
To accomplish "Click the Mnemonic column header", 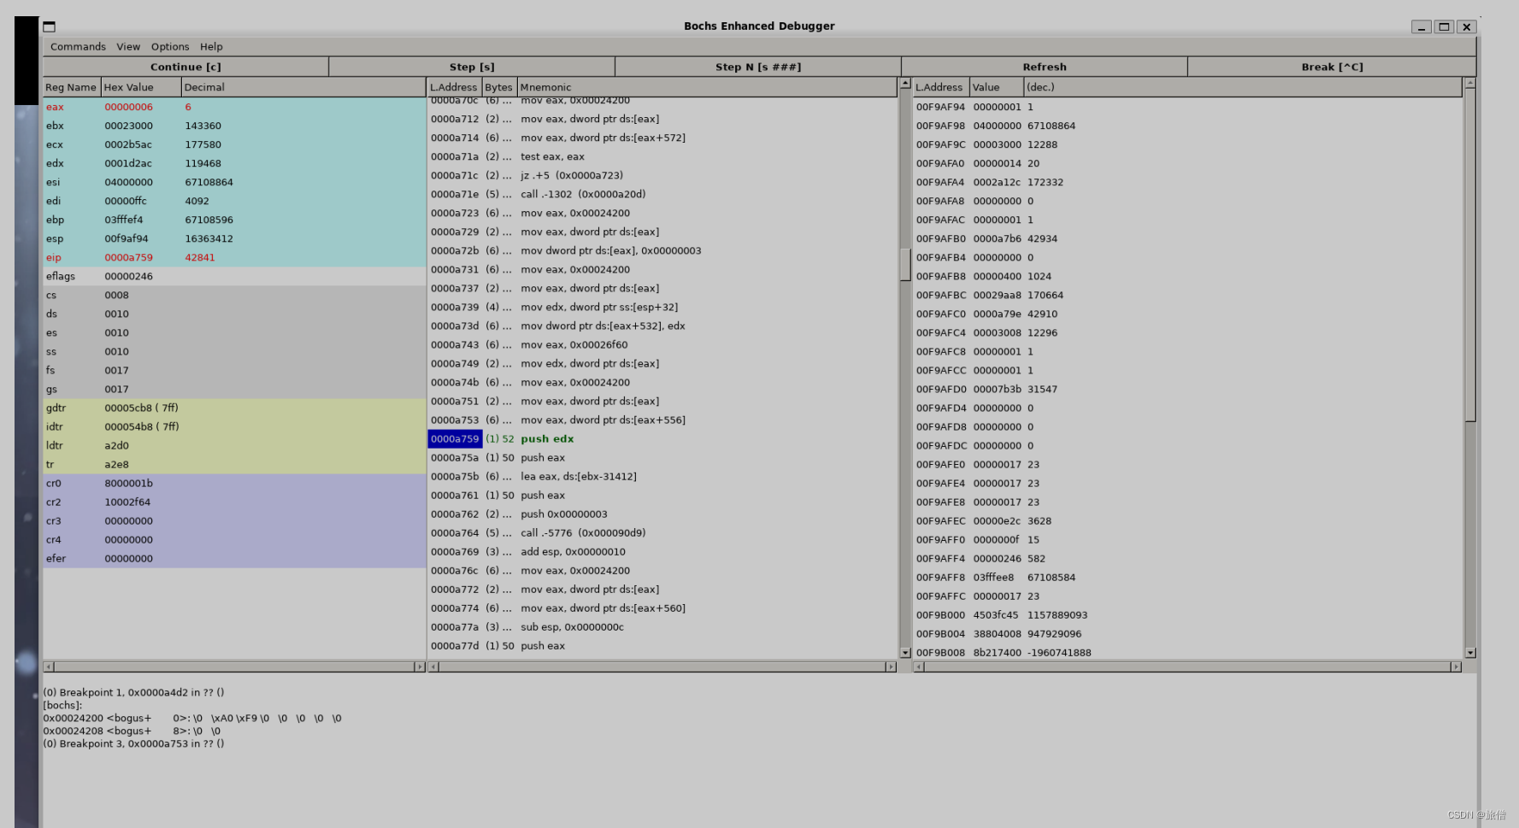I will tap(707, 87).
